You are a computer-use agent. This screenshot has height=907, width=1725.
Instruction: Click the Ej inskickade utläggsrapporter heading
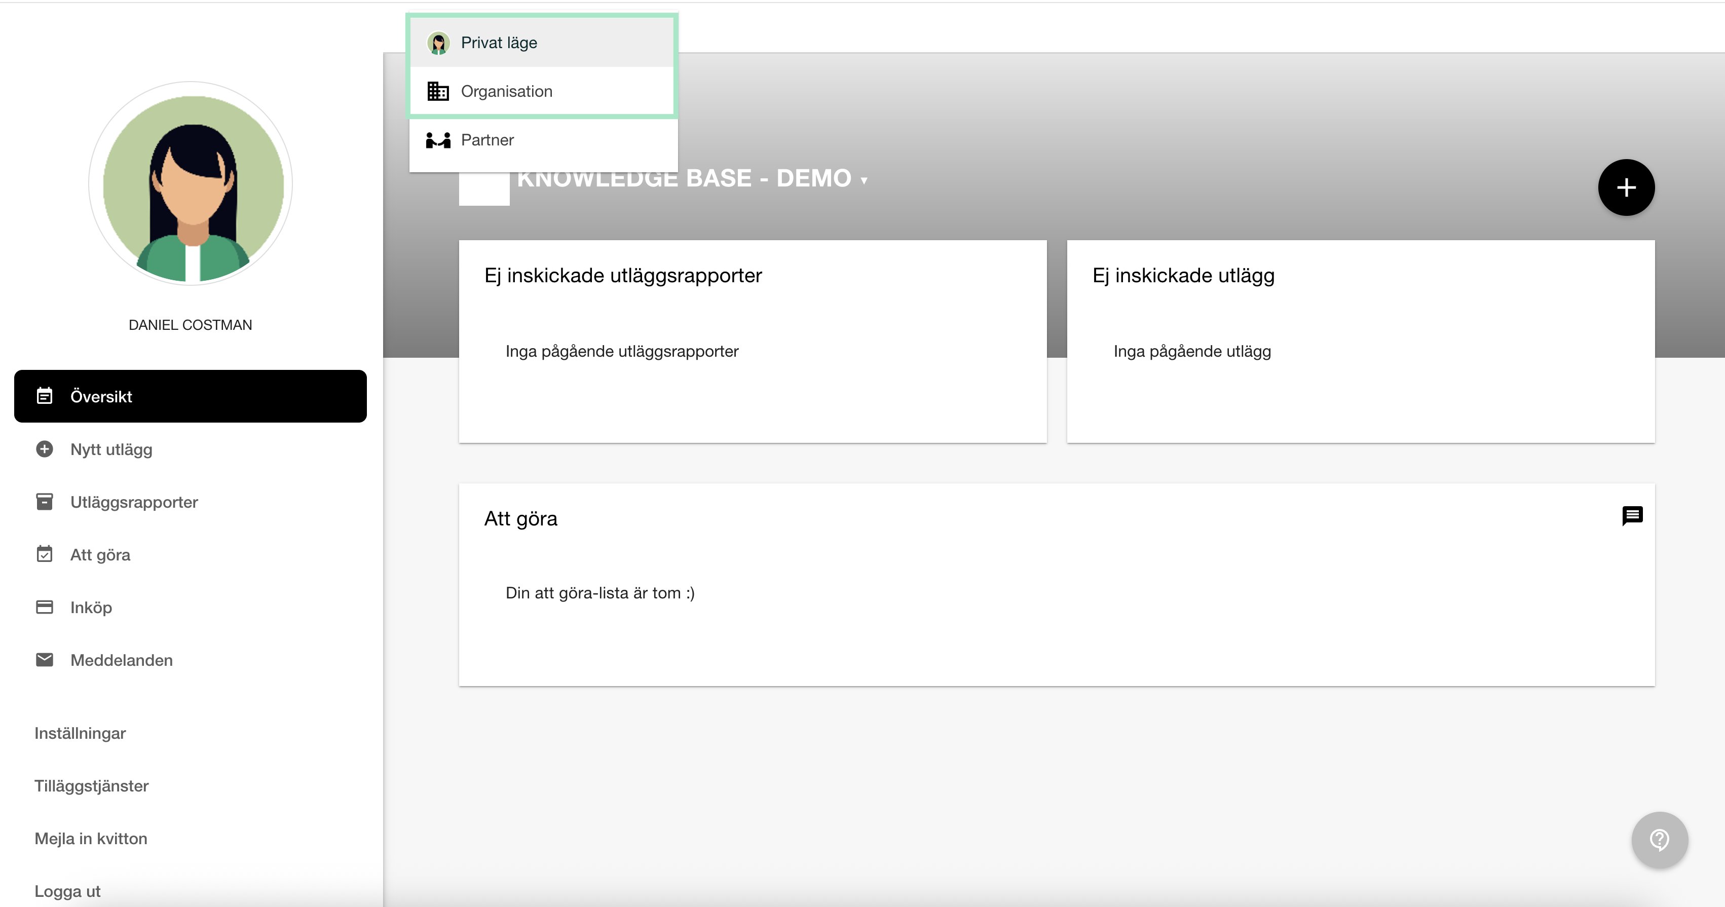(x=623, y=276)
